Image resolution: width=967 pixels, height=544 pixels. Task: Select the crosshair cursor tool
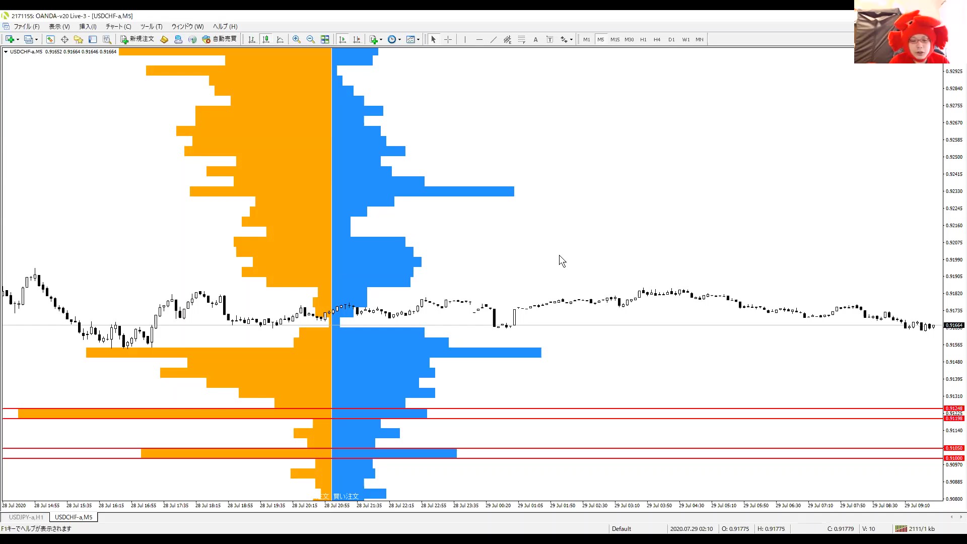pos(448,39)
